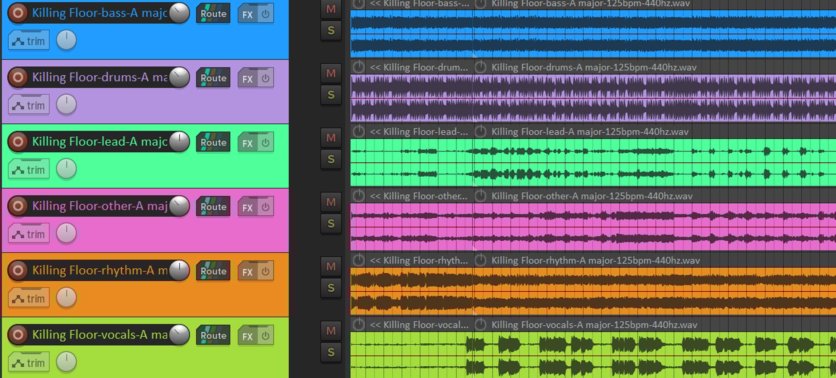Arm record on the Killing Floor-bass track

[x=18, y=13]
